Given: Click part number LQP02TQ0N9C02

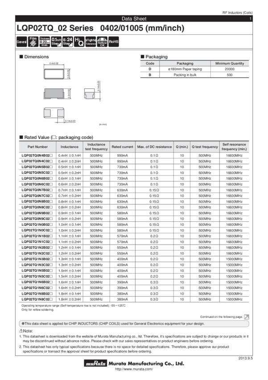Looking at the screenshot, I should (37, 219).
